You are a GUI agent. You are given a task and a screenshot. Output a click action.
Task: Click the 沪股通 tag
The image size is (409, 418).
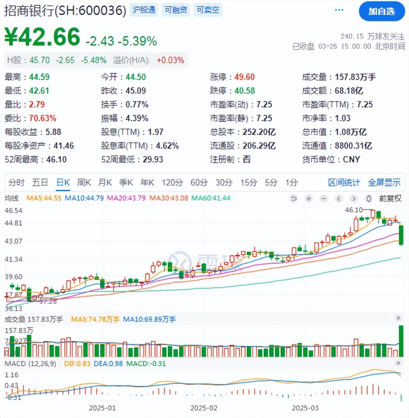coord(144,10)
